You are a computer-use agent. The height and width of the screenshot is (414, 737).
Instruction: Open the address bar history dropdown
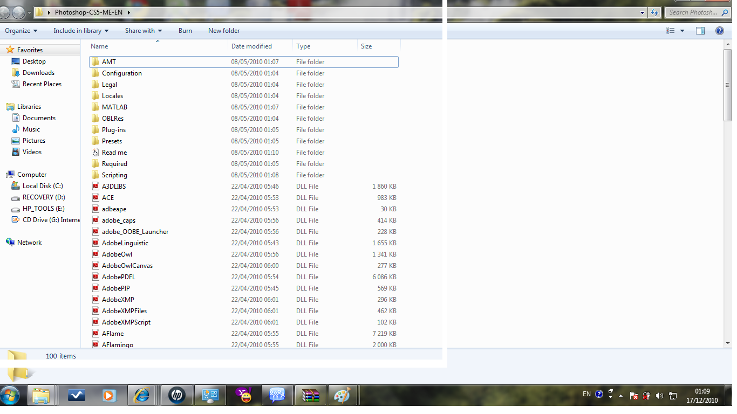(642, 12)
